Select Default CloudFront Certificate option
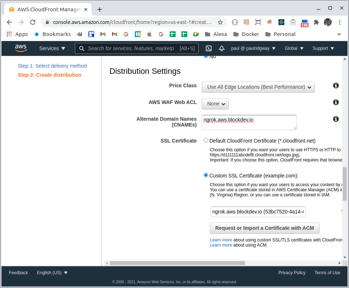Viewport: 349px width, 288px height. [206, 140]
